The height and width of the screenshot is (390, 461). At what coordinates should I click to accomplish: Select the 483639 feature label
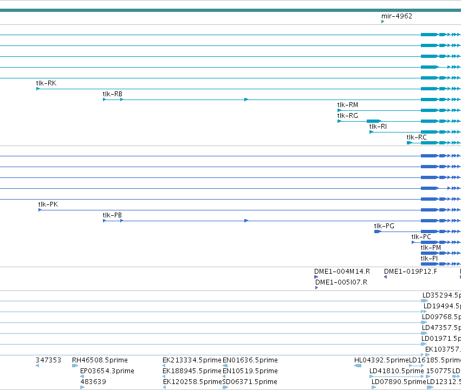[x=93, y=382]
